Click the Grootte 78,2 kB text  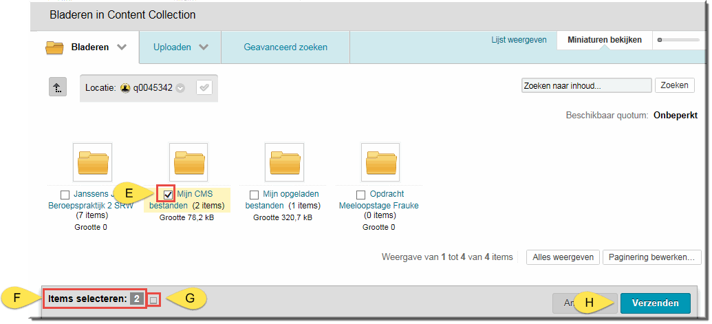tap(186, 218)
